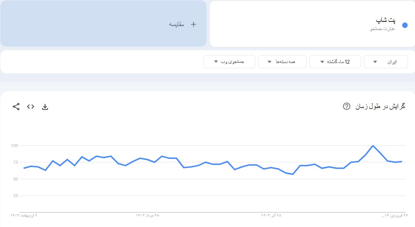Click the 100 value on the y-axis
This screenshot has height=227, width=415.
click(15, 146)
